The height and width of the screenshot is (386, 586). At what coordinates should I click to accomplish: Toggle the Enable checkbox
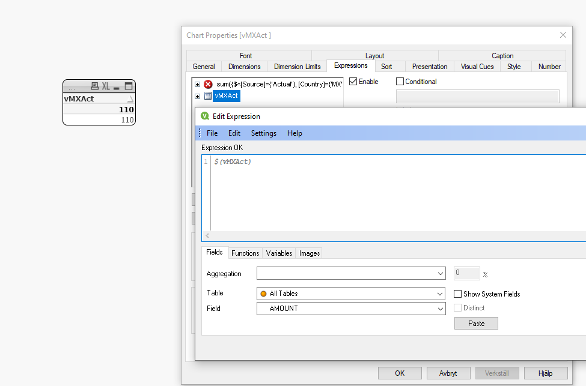[x=353, y=82]
